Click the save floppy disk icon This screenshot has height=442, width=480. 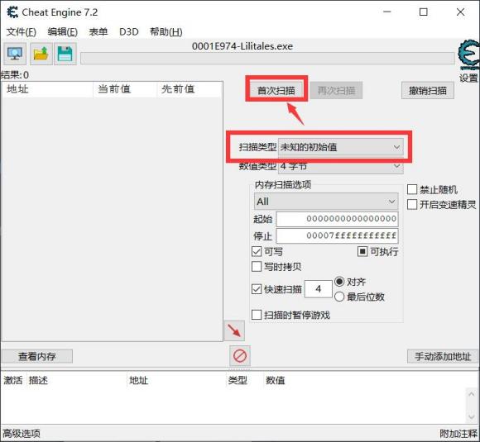[x=65, y=54]
